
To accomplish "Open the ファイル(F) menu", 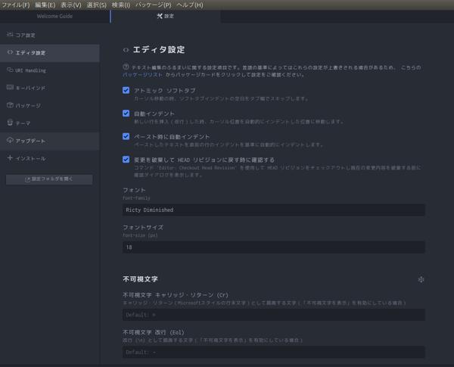I will (16, 5).
